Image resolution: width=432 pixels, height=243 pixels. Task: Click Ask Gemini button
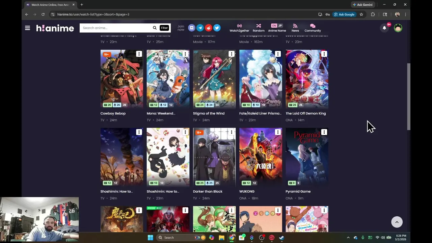click(x=362, y=5)
